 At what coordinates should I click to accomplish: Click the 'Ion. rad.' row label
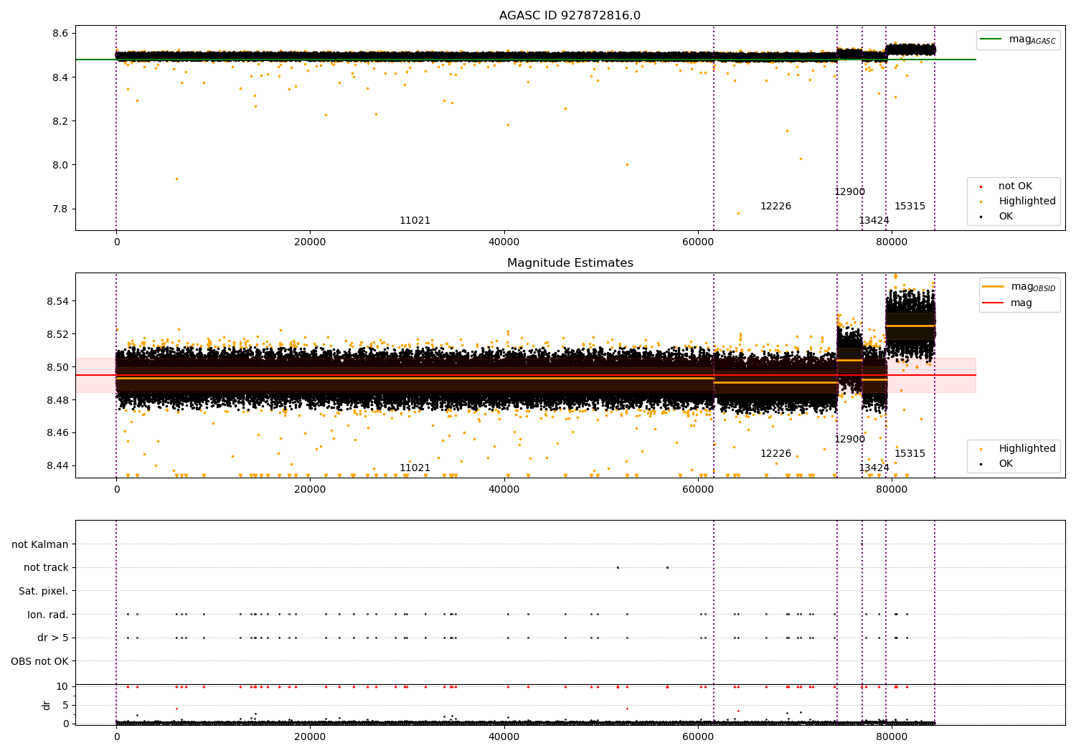(48, 615)
